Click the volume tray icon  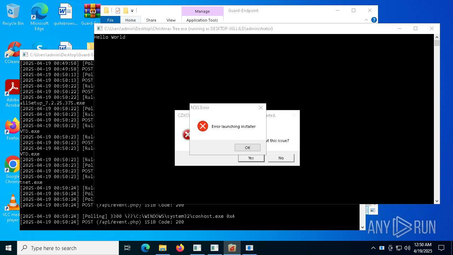pos(407,248)
